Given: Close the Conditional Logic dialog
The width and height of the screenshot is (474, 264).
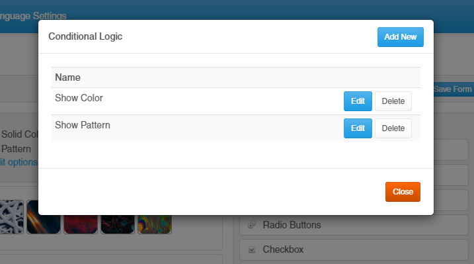Looking at the screenshot, I should (x=403, y=192).
